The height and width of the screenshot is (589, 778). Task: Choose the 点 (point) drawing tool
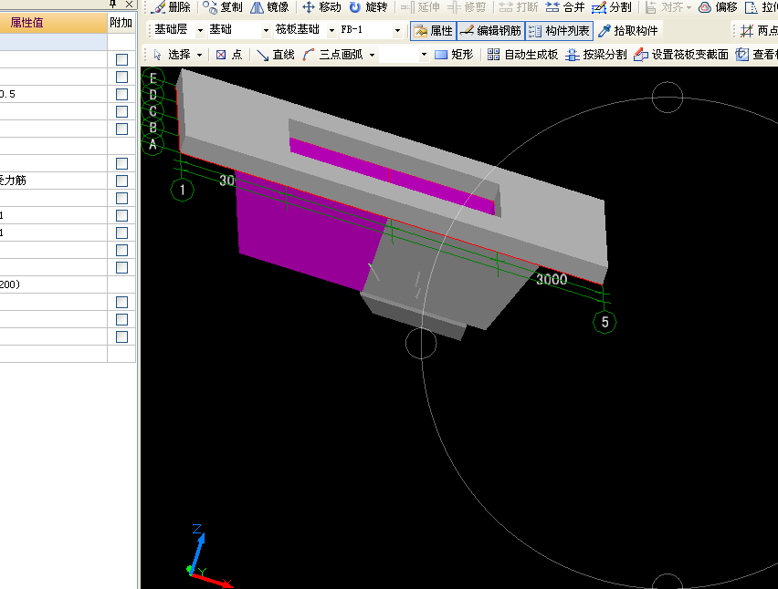pos(229,55)
